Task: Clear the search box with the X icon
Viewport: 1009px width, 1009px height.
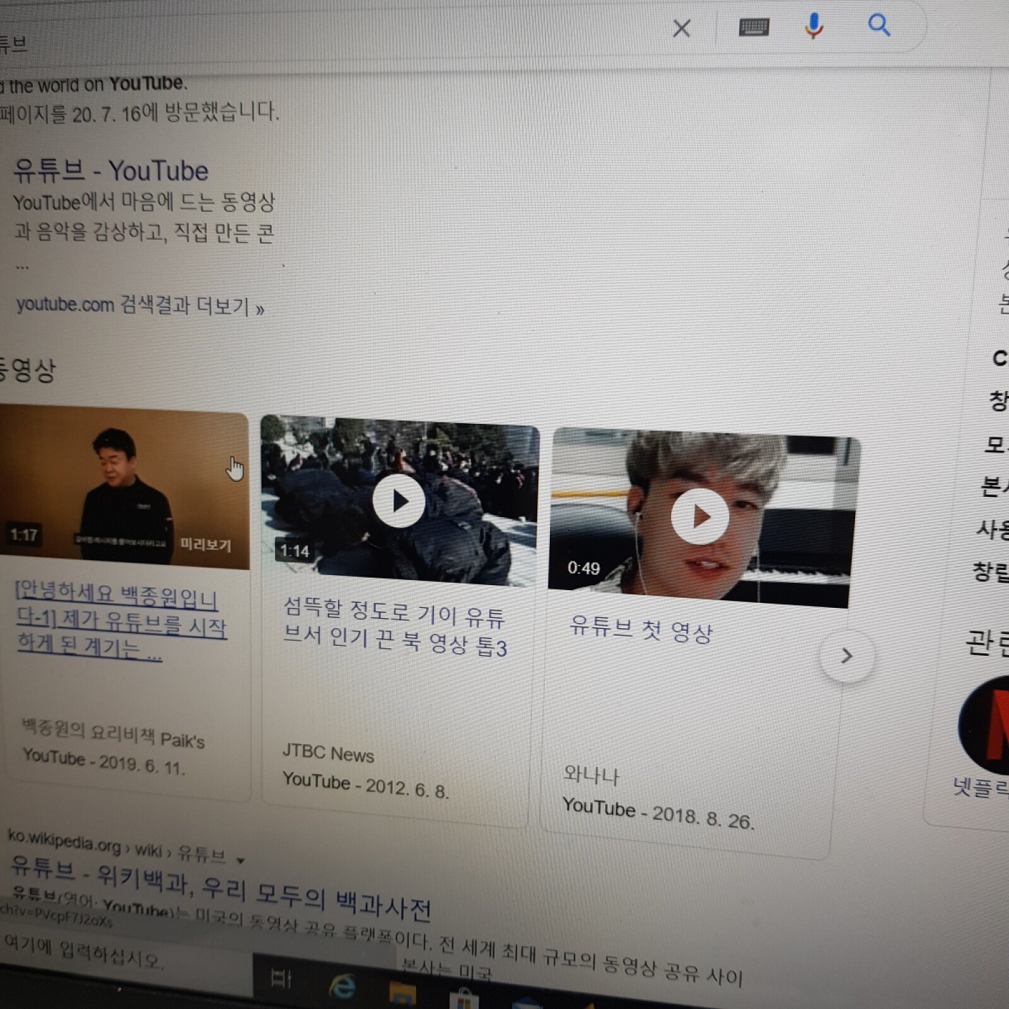Action: tap(682, 28)
